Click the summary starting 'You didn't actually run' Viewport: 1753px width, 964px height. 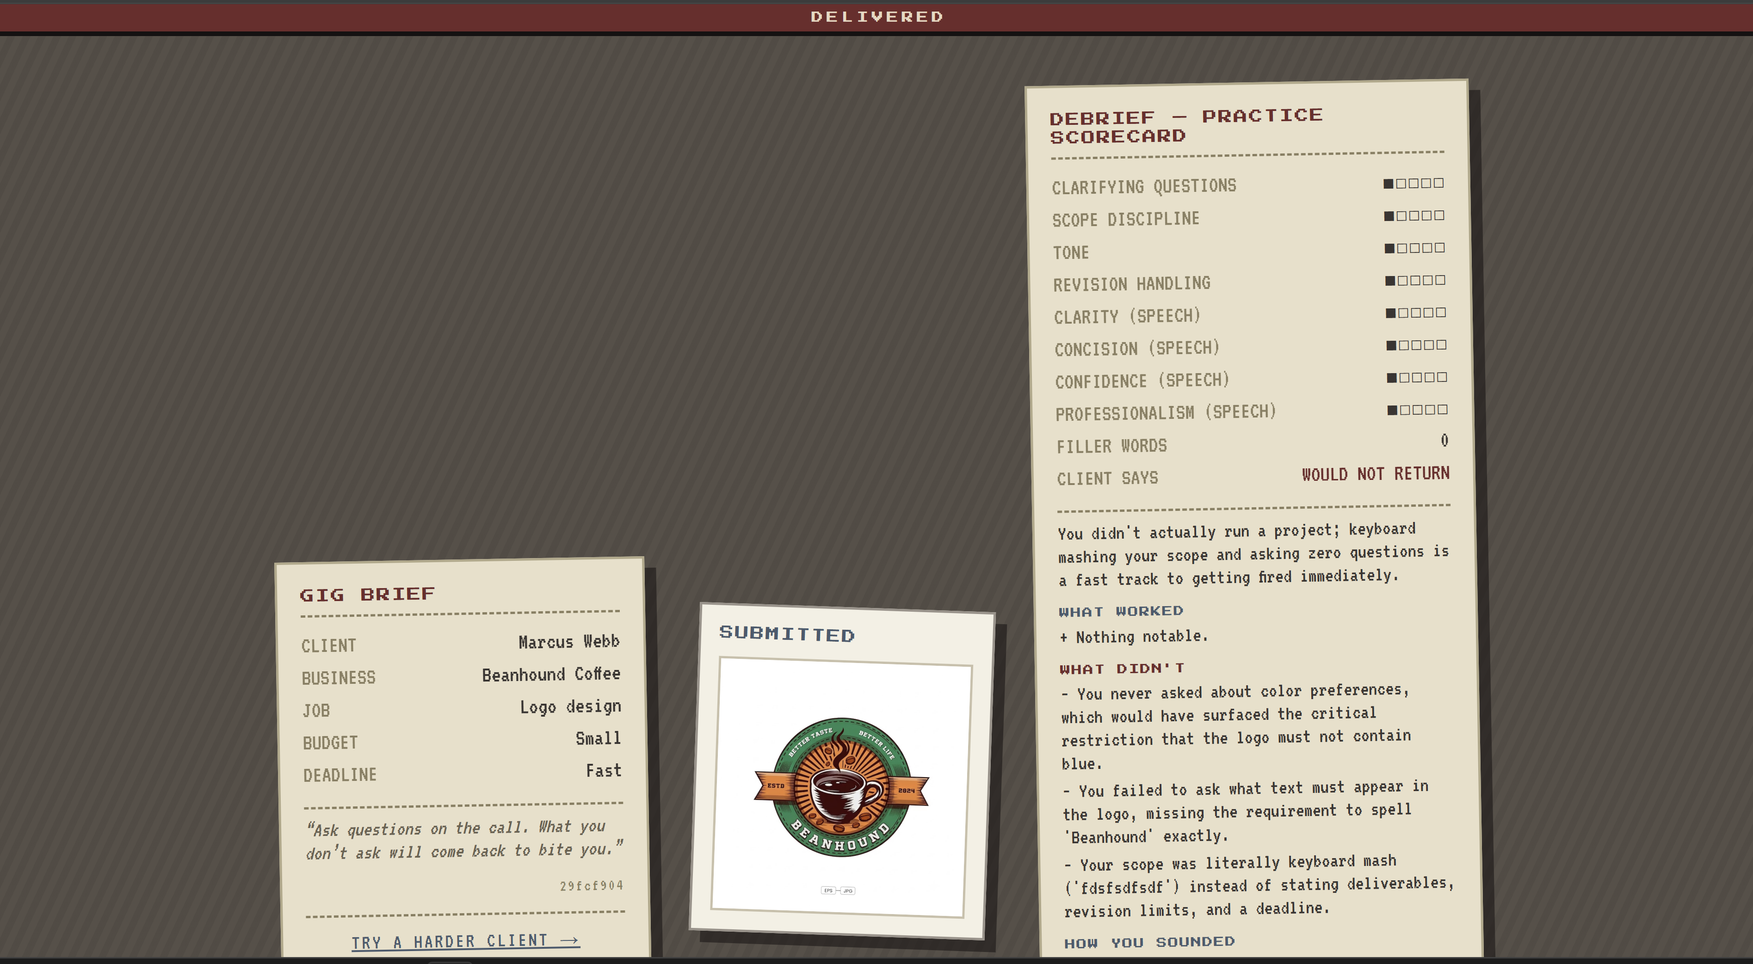pyautogui.click(x=1253, y=554)
